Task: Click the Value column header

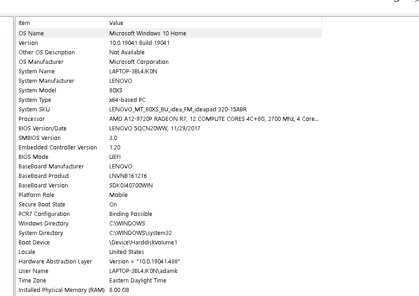Action: (214, 23)
